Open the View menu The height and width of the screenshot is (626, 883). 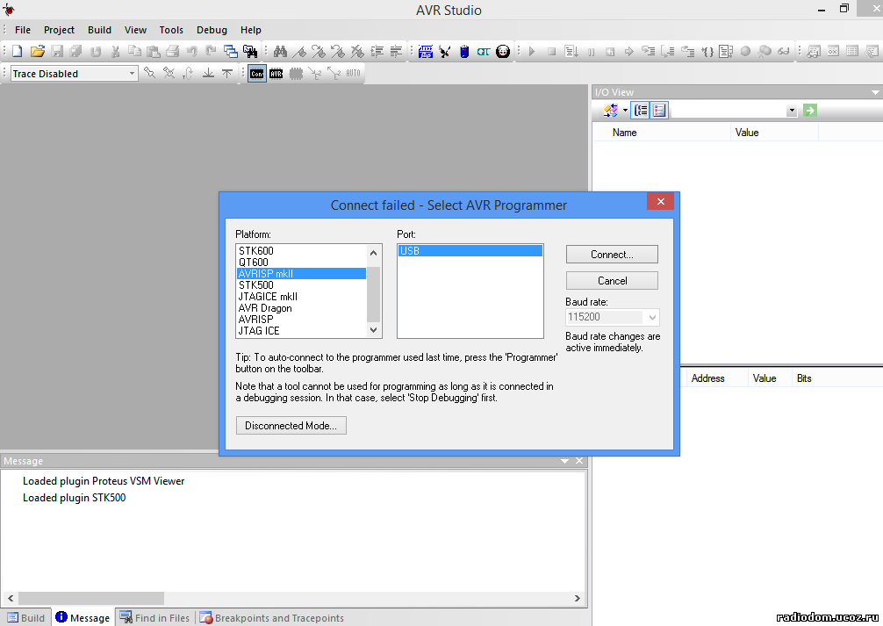click(x=135, y=30)
